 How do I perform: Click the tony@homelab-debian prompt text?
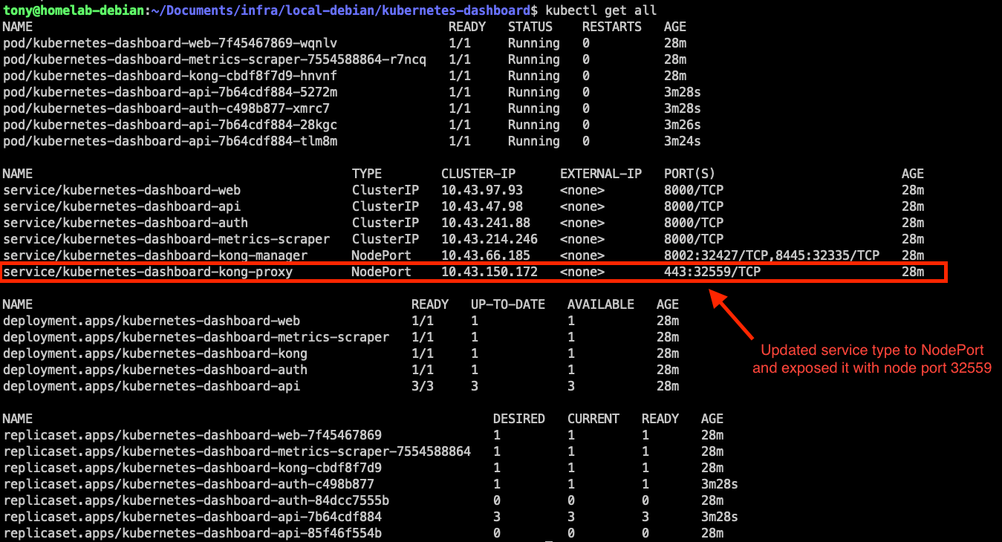(73, 10)
